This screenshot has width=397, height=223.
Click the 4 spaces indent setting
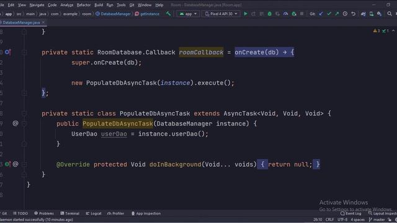click(357, 220)
